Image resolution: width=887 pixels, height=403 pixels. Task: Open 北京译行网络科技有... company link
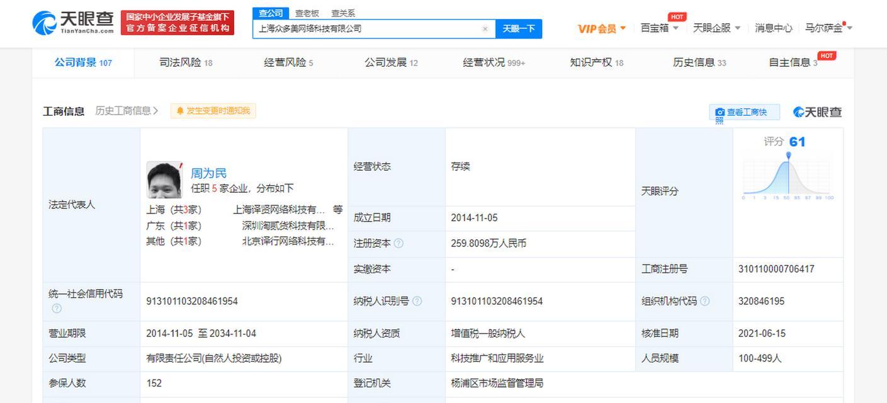[x=288, y=241]
